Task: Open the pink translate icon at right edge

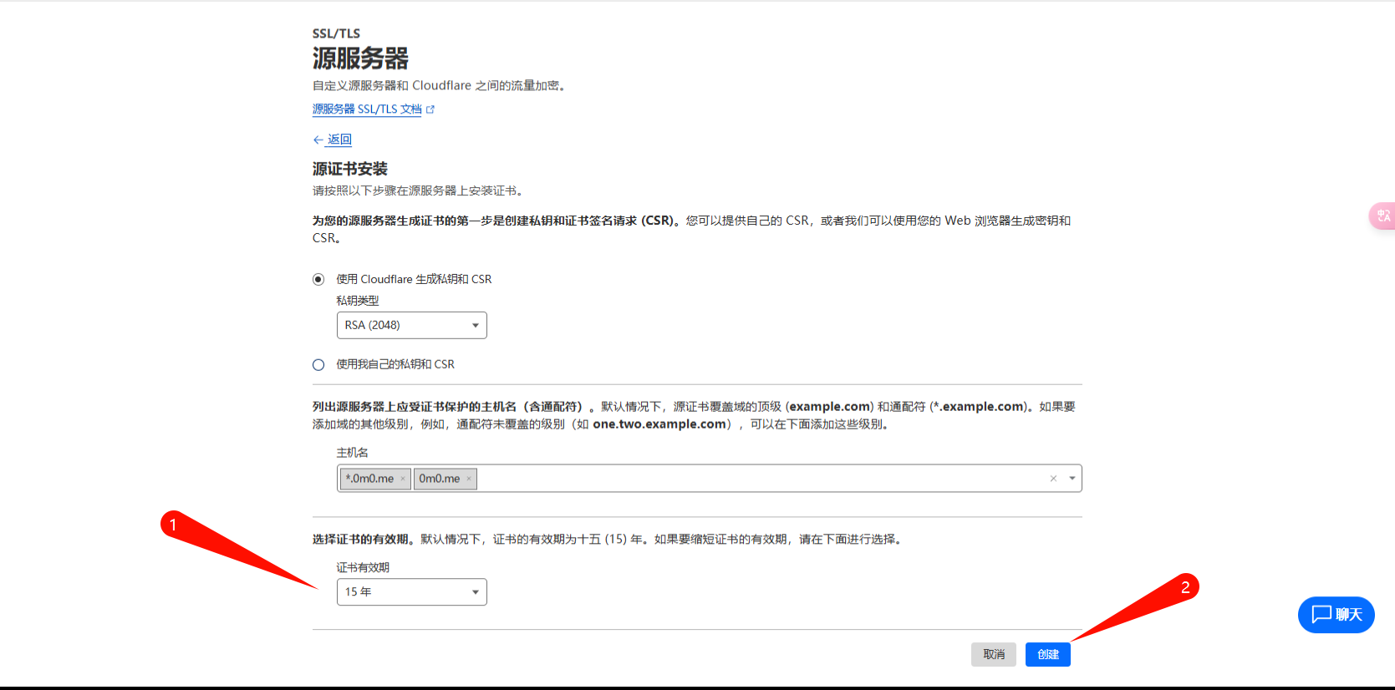Action: [x=1383, y=216]
